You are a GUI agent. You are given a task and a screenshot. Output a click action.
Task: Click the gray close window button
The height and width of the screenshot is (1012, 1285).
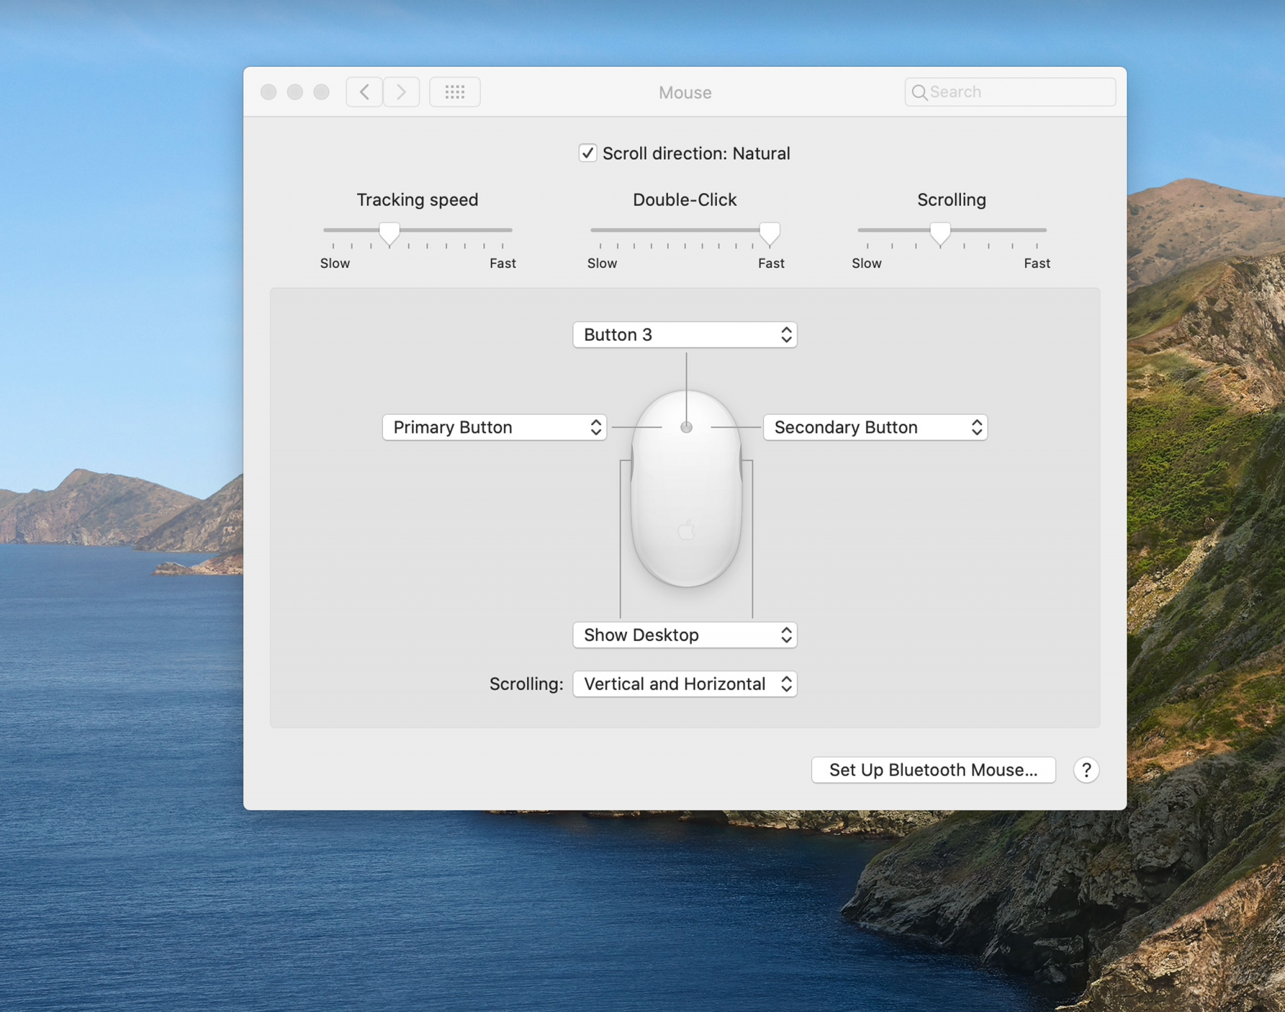tap(269, 92)
